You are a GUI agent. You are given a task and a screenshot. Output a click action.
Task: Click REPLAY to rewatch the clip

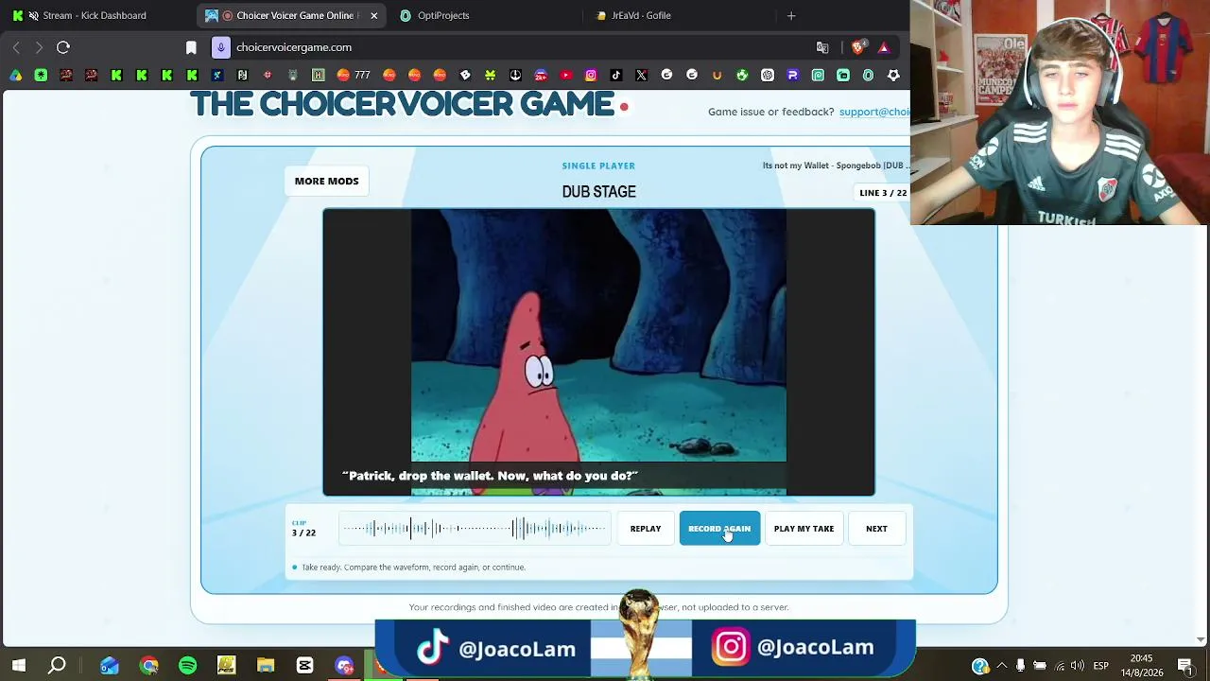click(646, 529)
